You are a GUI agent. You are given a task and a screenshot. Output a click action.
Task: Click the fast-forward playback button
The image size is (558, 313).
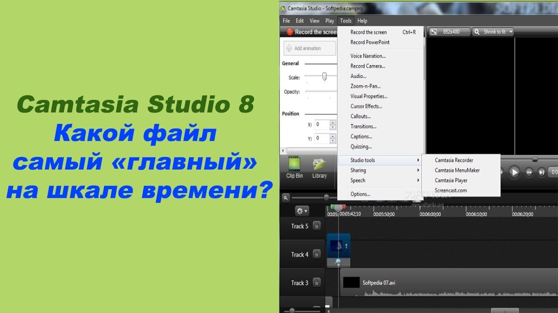click(529, 172)
